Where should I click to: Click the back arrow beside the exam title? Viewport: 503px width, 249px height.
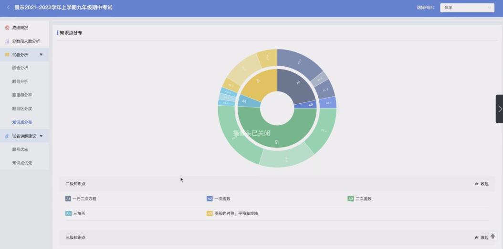tap(8, 7)
